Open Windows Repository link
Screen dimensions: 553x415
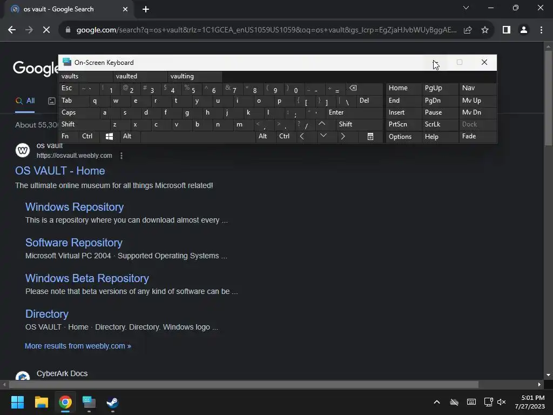point(75,207)
